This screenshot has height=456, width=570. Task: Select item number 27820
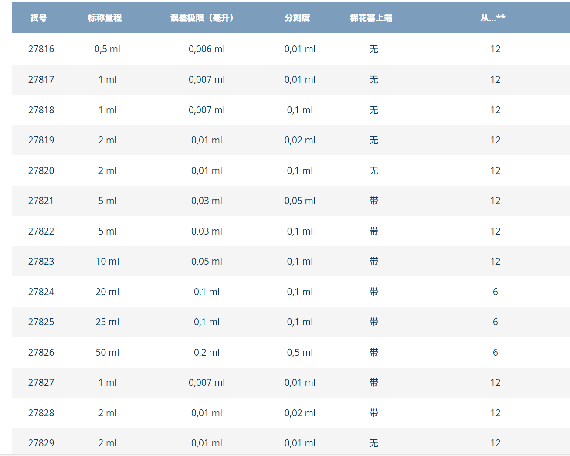[41, 170]
